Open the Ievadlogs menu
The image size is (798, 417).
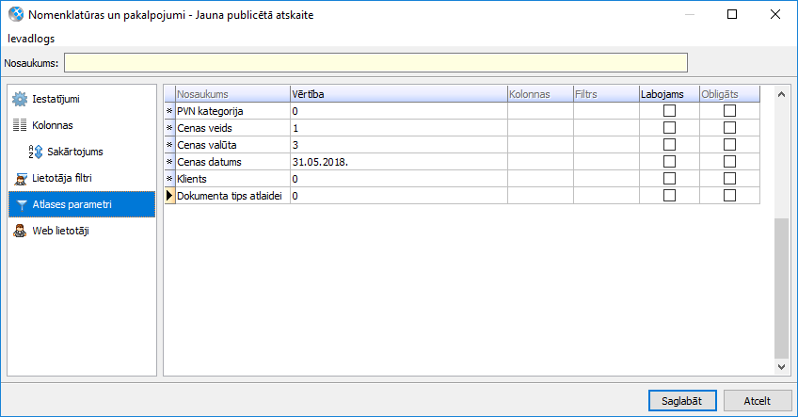[31, 39]
